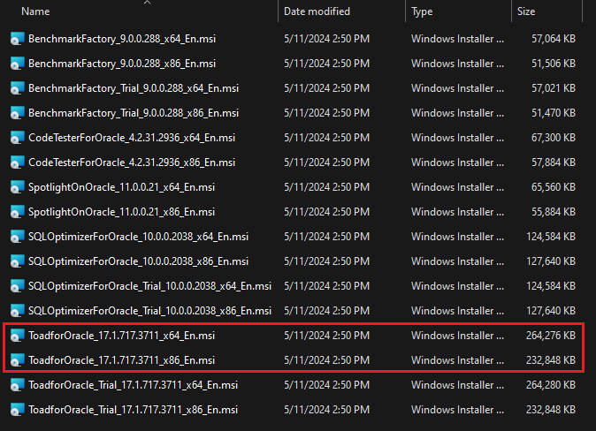
Task: Click the CodeTesterForOracle_4.2.31.2936_x64_En.msi icon
Action: coord(17,138)
